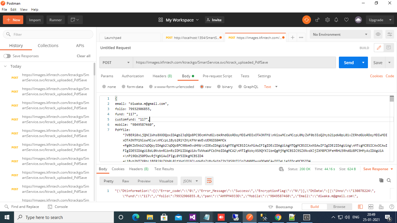Search the response with magnifier icon
Viewport: 397px width, 223px height.
(x=389, y=180)
